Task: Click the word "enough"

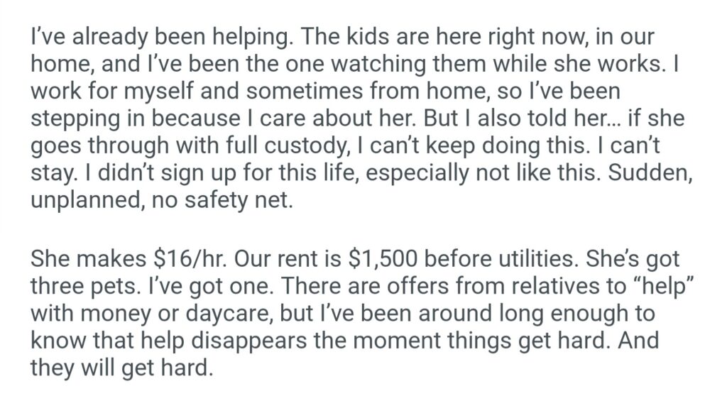Action: click(589, 312)
